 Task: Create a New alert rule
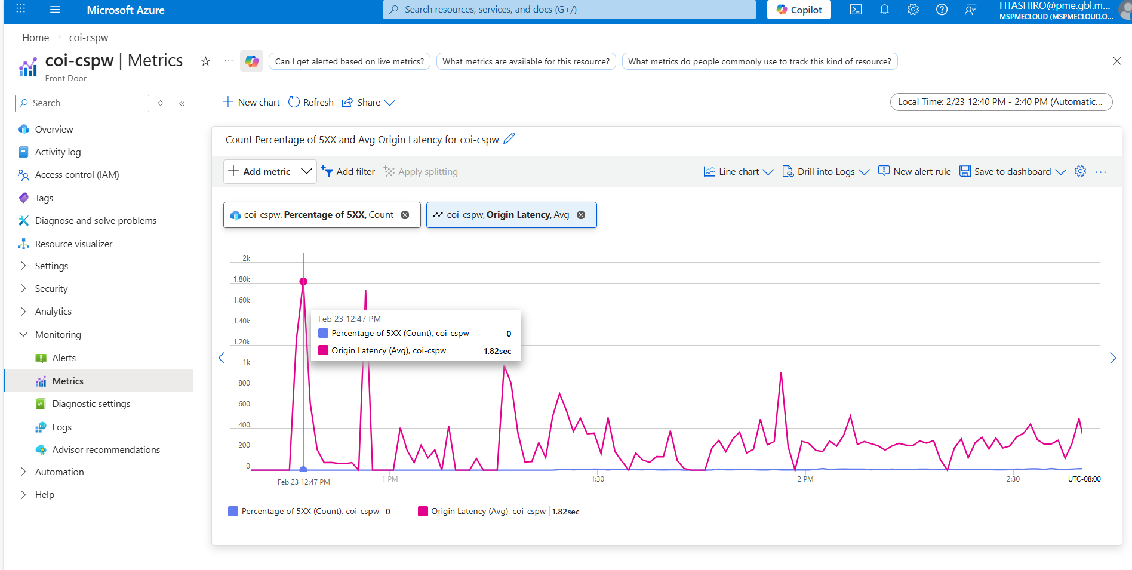915,171
